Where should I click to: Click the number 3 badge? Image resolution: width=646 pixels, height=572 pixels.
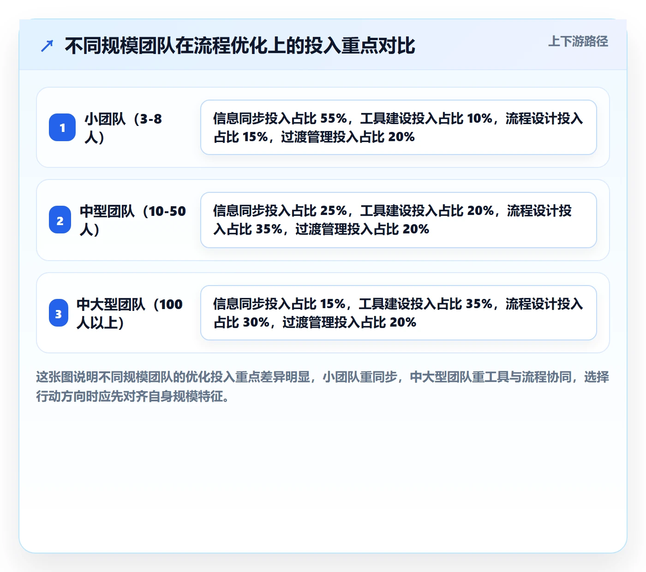coord(59,313)
